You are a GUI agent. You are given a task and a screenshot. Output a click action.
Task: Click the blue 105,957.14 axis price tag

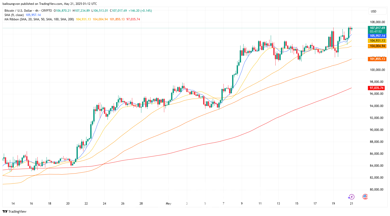(377, 36)
